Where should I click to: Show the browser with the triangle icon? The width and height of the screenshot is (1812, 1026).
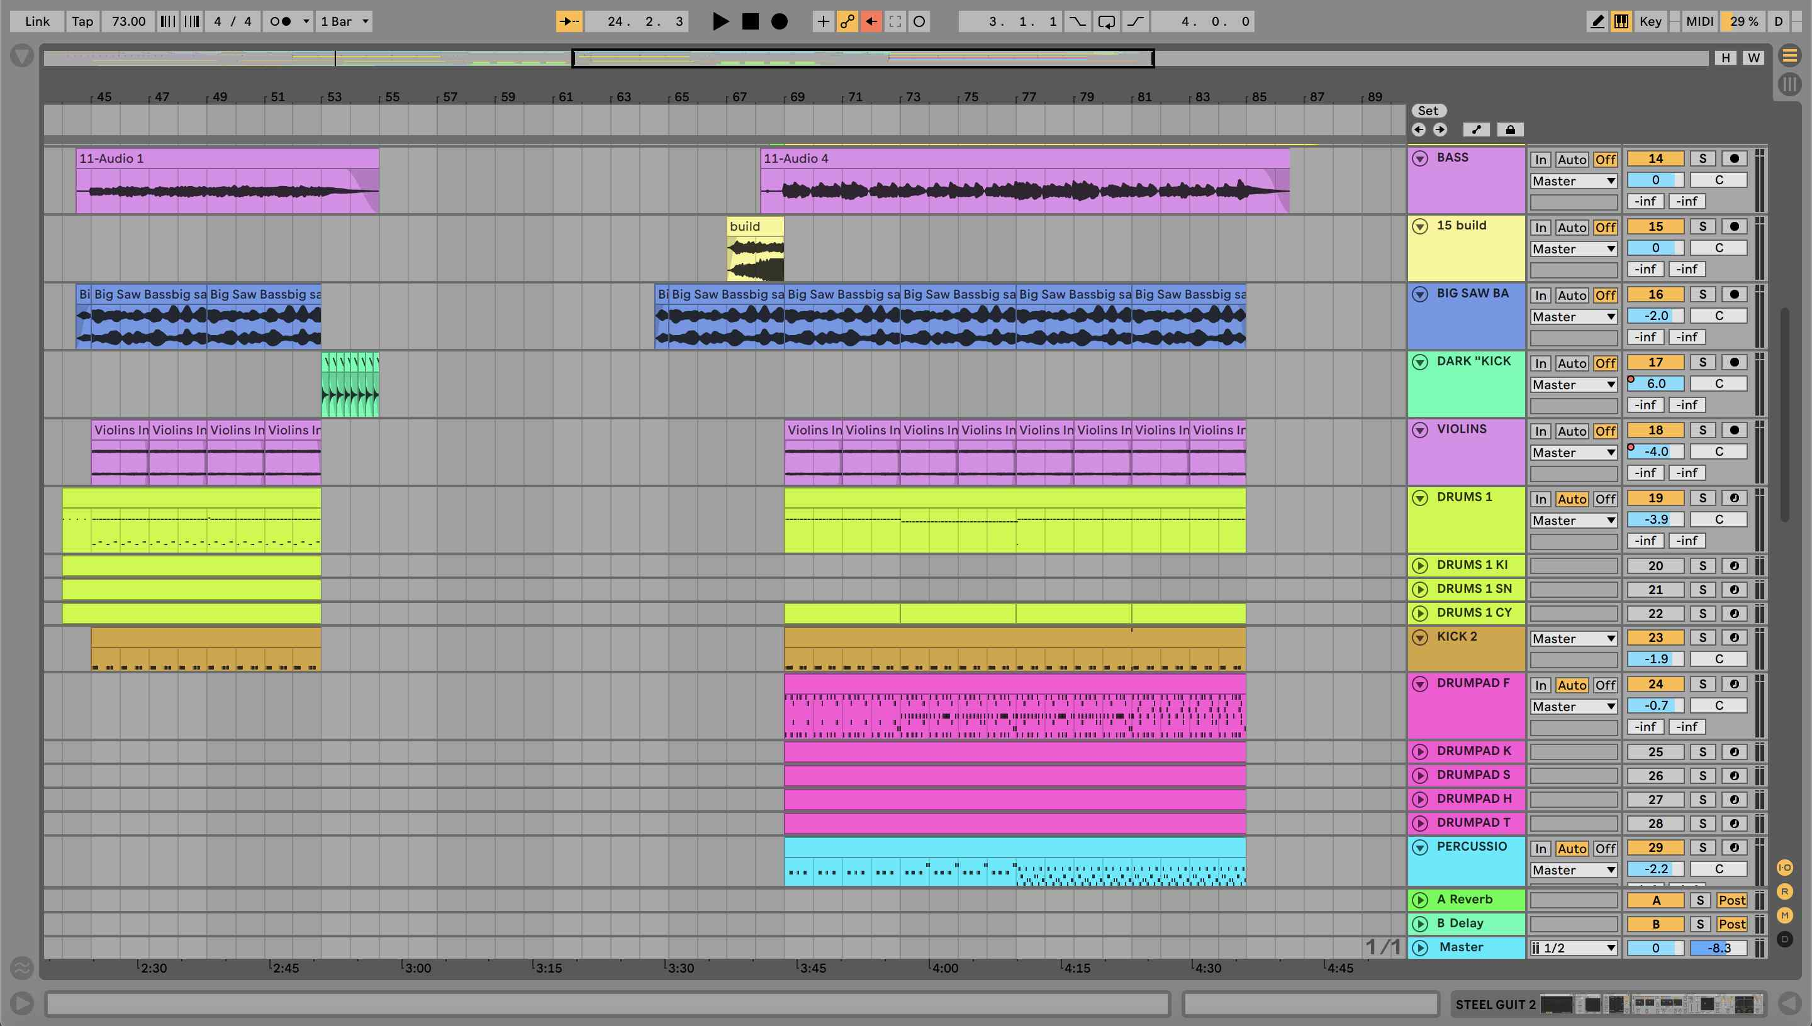(22, 56)
